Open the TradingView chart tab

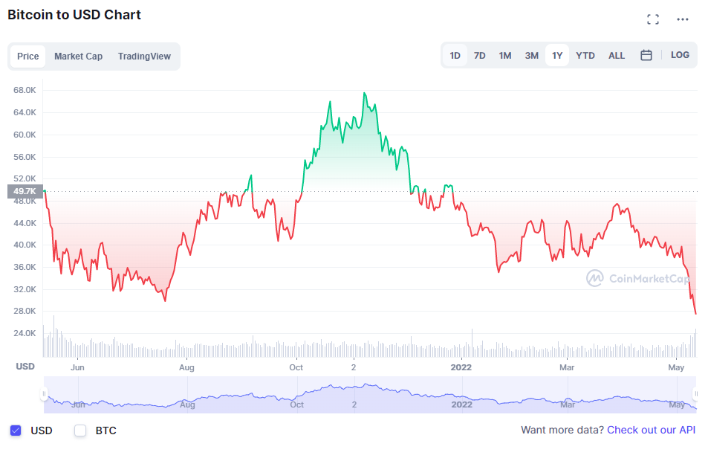point(143,56)
